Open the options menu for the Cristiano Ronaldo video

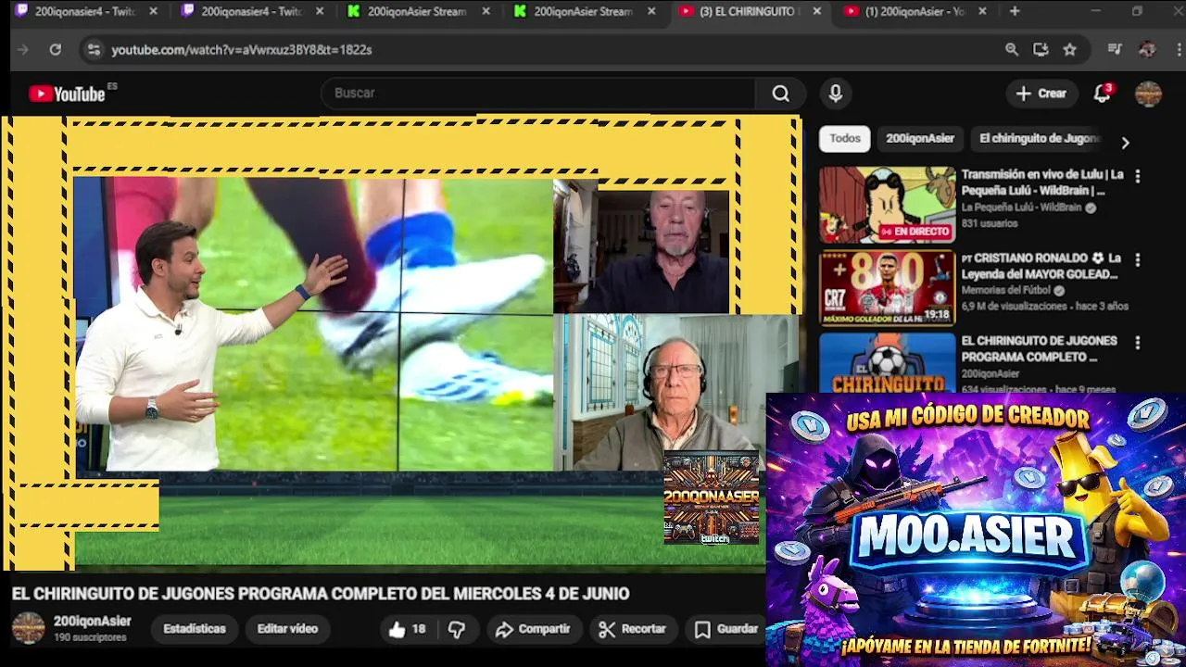point(1138,259)
